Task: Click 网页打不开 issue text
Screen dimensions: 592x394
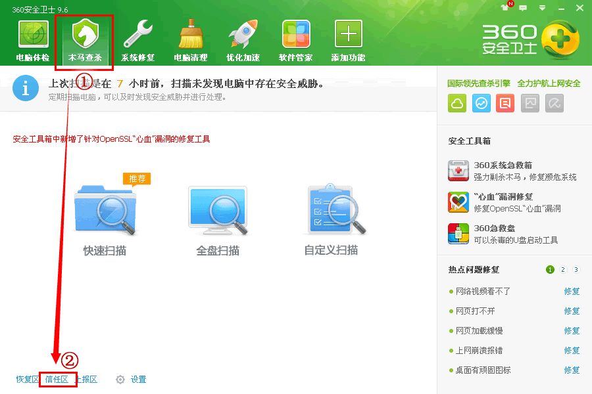Action: (476, 311)
